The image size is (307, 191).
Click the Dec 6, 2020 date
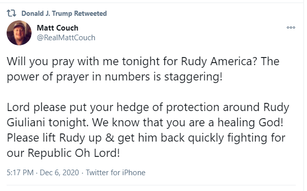[x=60, y=173]
